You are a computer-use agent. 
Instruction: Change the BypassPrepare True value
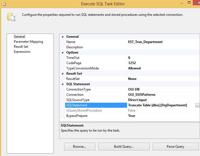click(x=163, y=116)
